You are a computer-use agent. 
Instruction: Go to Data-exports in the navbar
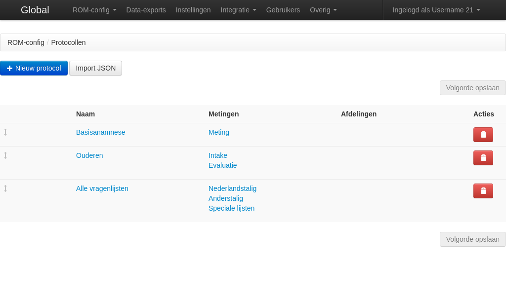(x=146, y=10)
